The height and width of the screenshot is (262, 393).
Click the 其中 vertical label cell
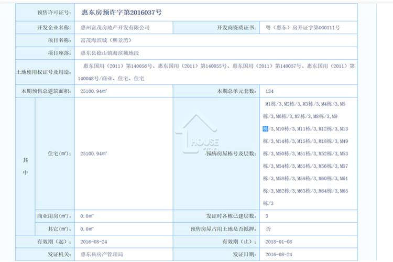tap(25, 166)
